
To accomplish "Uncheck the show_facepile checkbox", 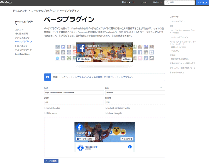I will [x=106, y=113].
